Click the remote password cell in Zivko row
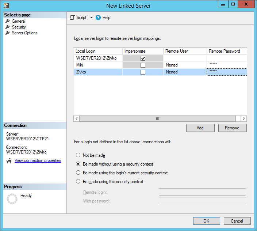The width and height of the screenshot is (257, 231). [227, 72]
